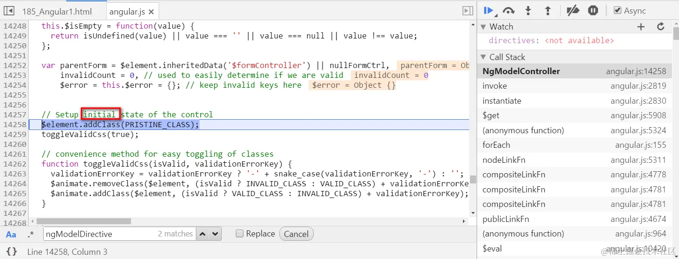Screen dimensions: 679x259
Task: Toggle regular expression search (.*)
Action: pyautogui.click(x=31, y=234)
